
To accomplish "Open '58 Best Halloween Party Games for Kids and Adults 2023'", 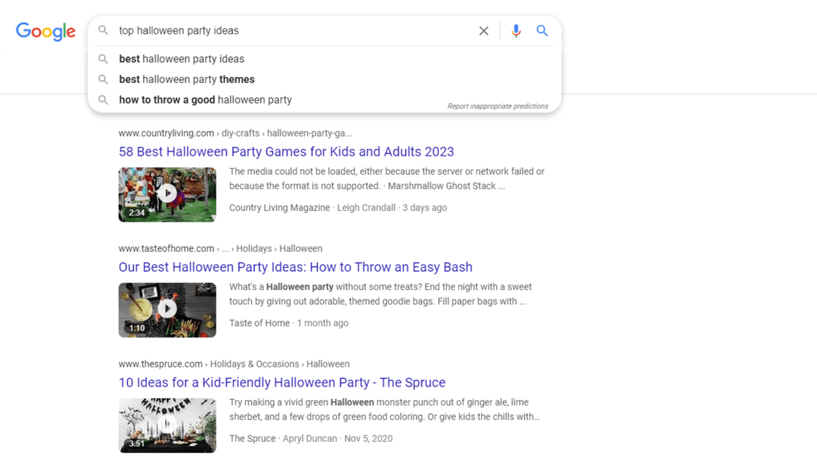I will click(286, 151).
